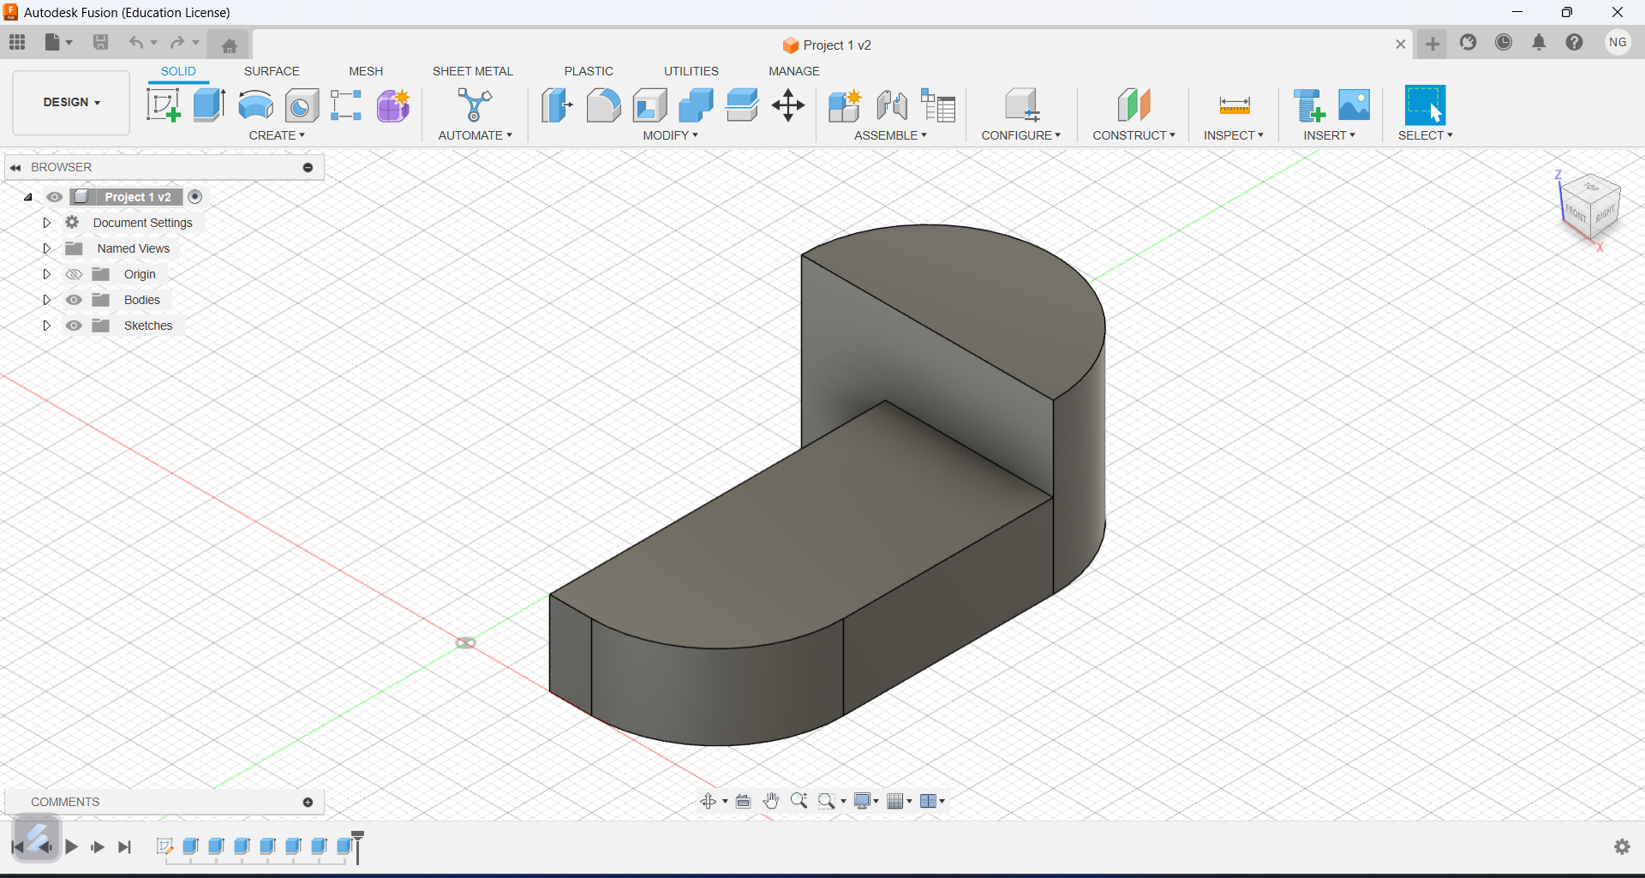Viewport: 1645px width, 878px height.
Task: Click the Insert Canvas image icon
Action: click(1355, 105)
